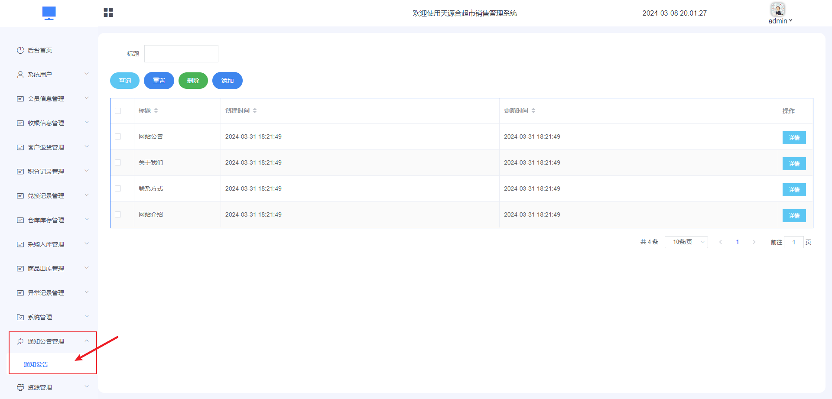
Task: Click the 客户退货管理 menu icon
Action: tap(20, 147)
